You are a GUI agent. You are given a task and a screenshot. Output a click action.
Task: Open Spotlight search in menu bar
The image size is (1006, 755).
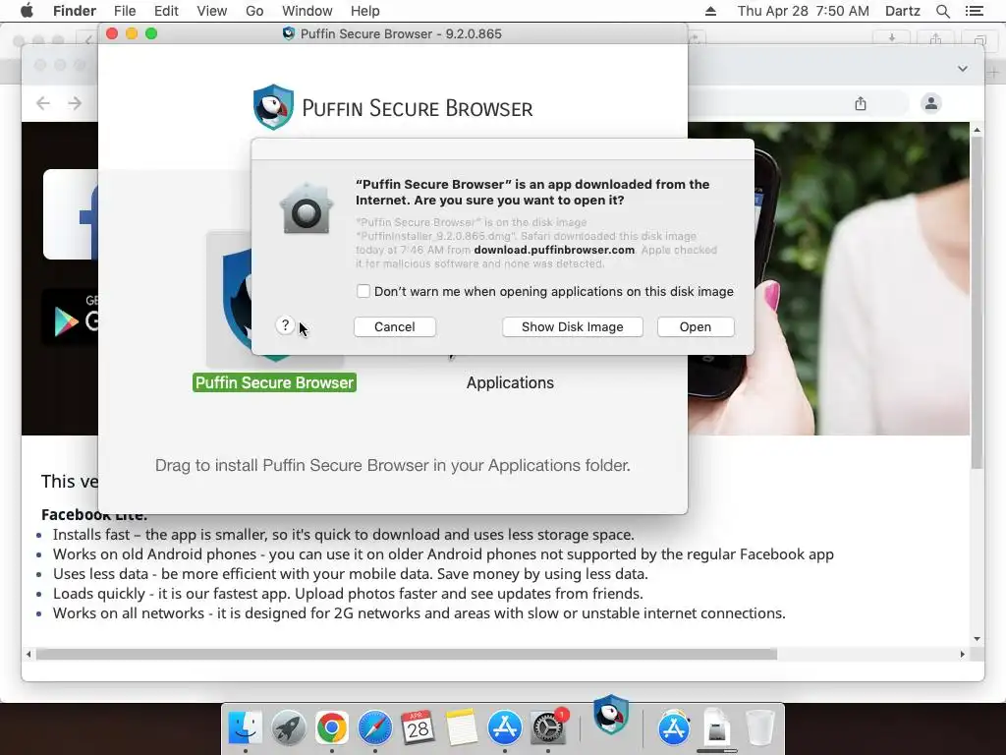pyautogui.click(x=942, y=11)
